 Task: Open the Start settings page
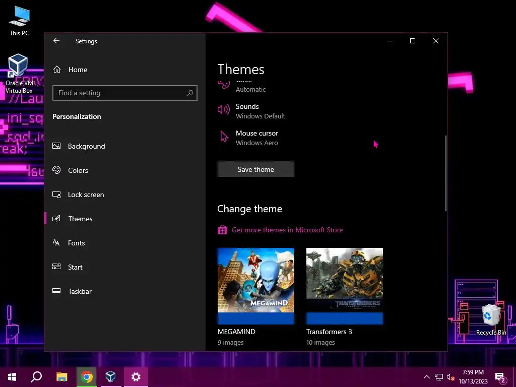pos(75,267)
